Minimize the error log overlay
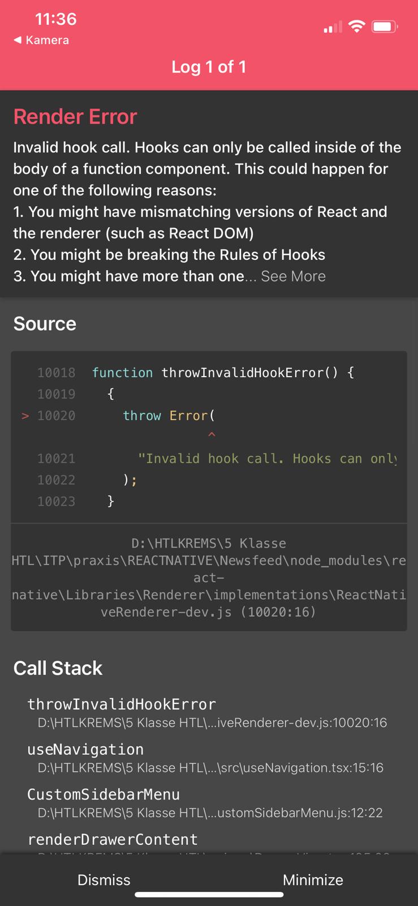The image size is (418, 906). [313, 879]
